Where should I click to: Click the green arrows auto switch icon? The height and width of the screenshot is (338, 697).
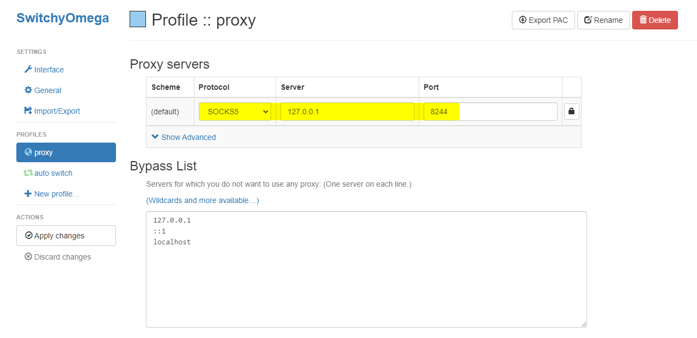(28, 173)
